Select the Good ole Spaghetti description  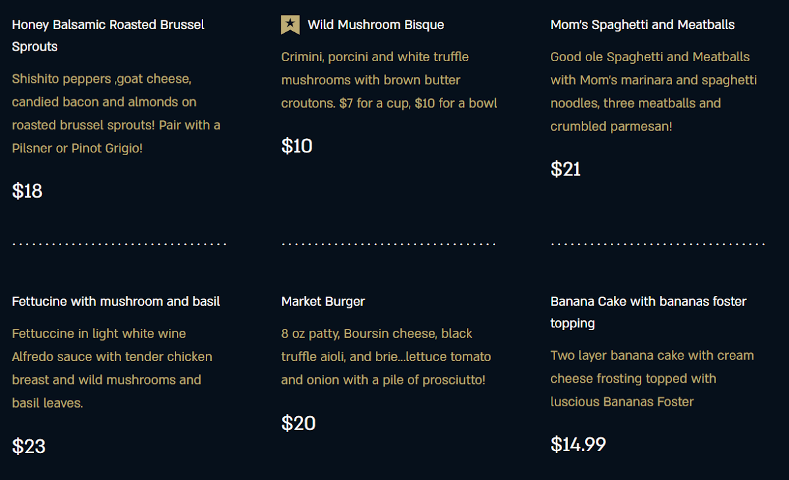coord(653,91)
